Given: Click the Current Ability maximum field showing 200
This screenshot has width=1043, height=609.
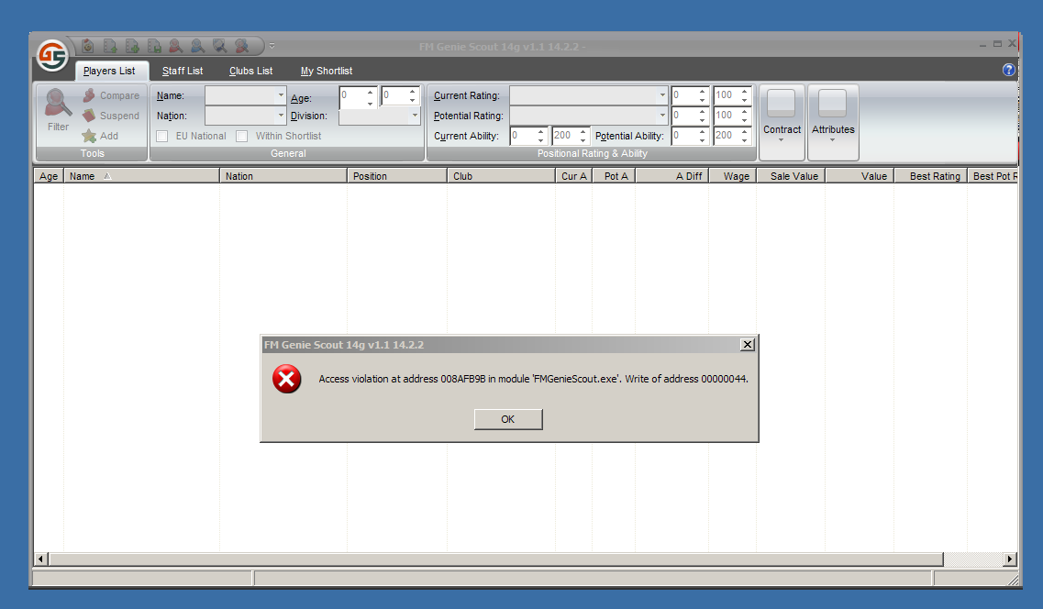Looking at the screenshot, I should (570, 136).
